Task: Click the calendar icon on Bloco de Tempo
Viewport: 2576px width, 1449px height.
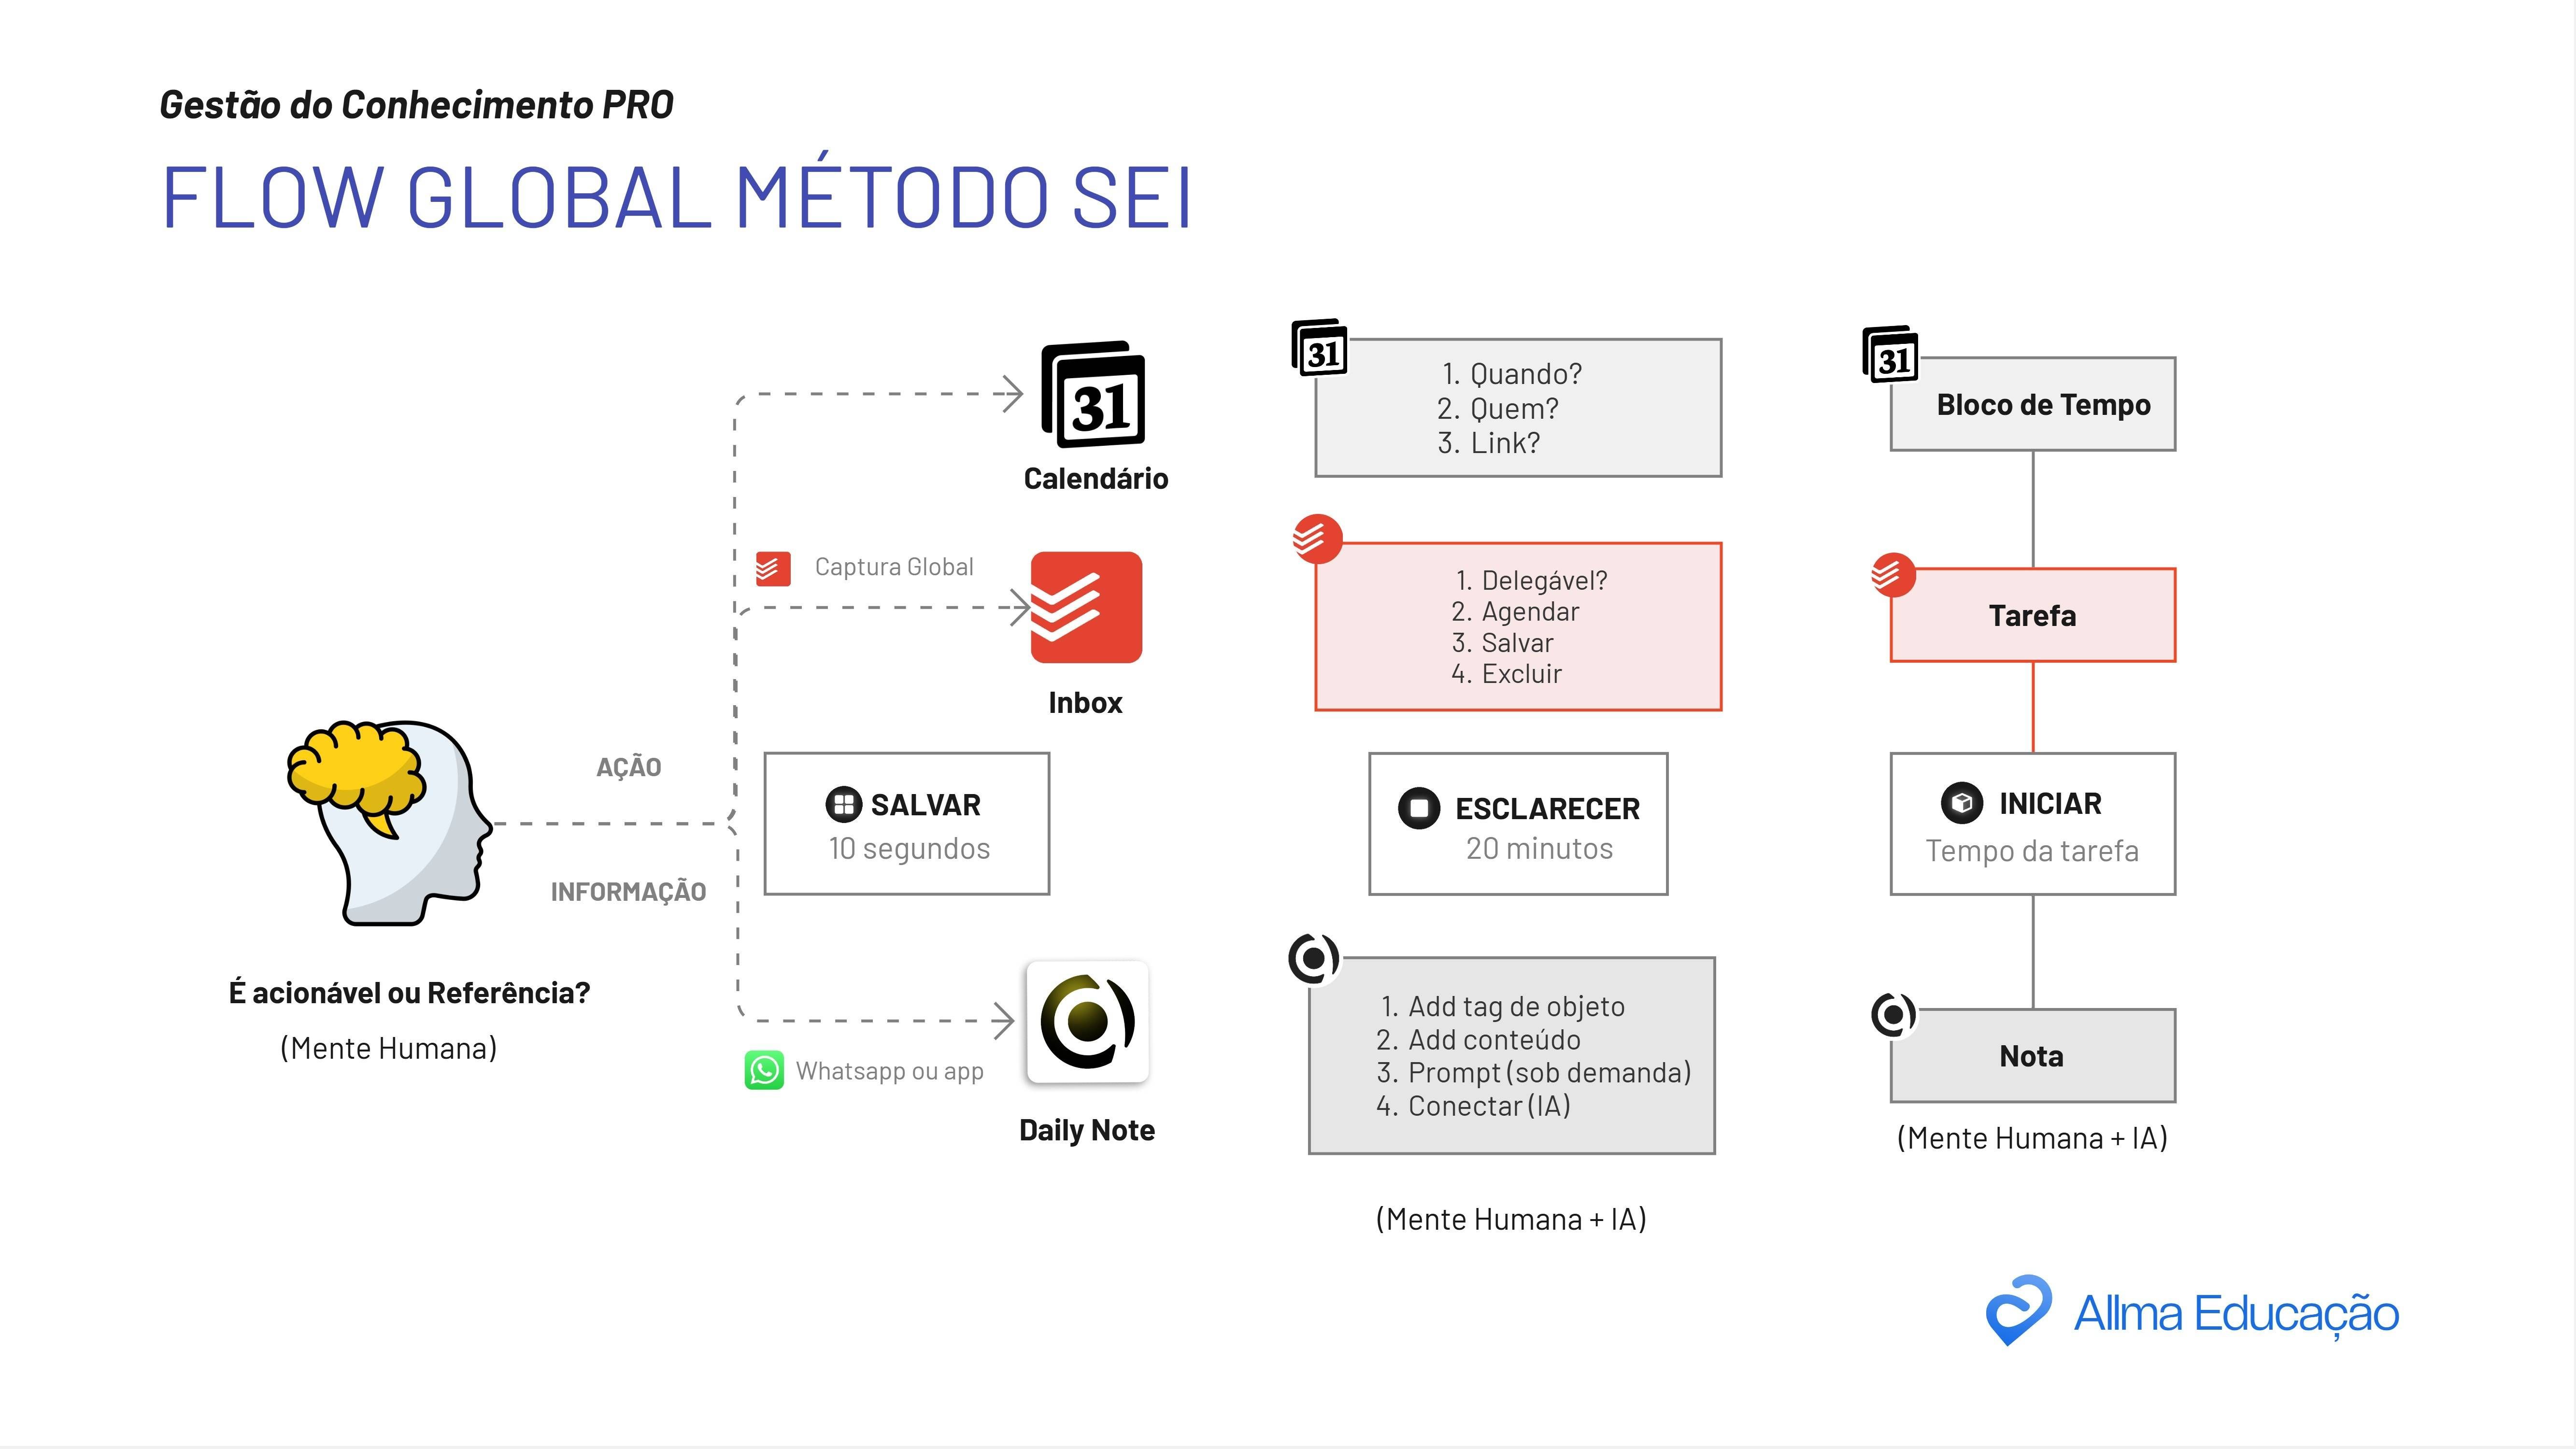Action: [x=1890, y=354]
